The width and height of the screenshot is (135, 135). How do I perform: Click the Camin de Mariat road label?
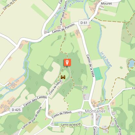pos(71,124)
